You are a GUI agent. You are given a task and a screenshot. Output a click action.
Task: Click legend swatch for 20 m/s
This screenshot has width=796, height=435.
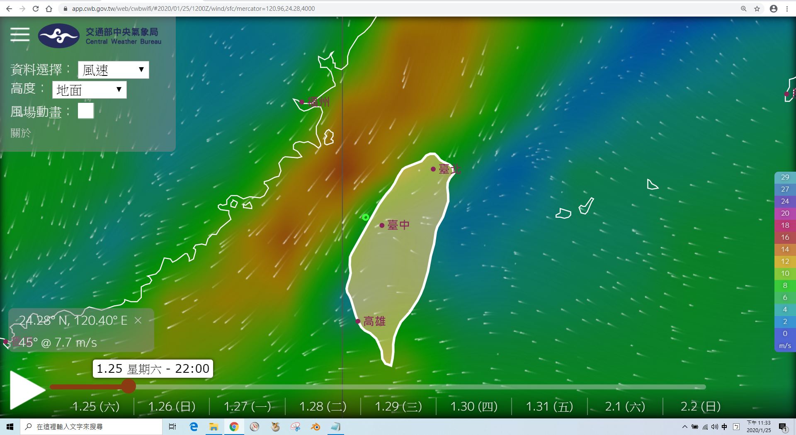(785, 213)
